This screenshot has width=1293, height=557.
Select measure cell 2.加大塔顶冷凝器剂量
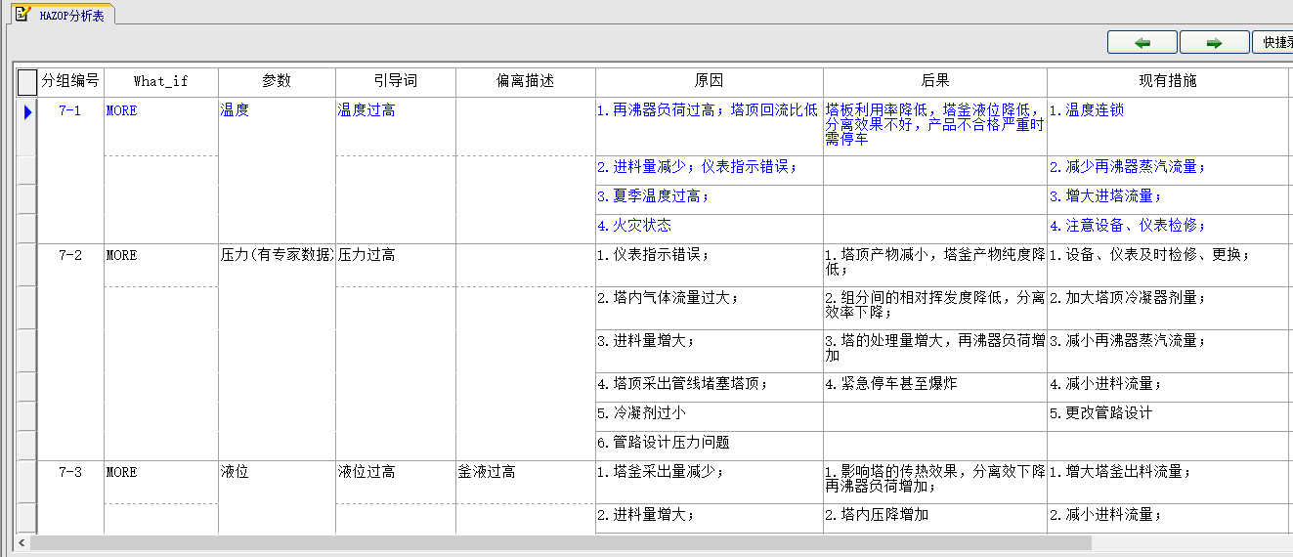tap(1168, 308)
